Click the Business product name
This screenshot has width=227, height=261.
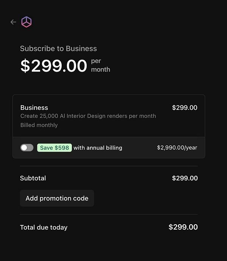(34, 108)
